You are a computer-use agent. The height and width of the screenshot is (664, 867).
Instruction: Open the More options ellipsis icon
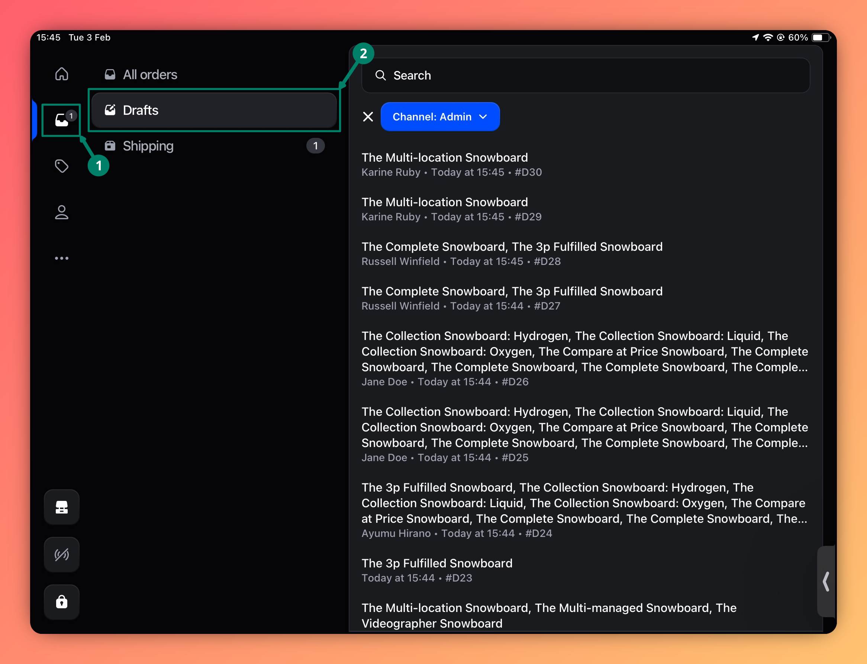(62, 258)
